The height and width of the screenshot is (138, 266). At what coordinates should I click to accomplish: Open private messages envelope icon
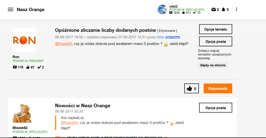pos(214,10)
